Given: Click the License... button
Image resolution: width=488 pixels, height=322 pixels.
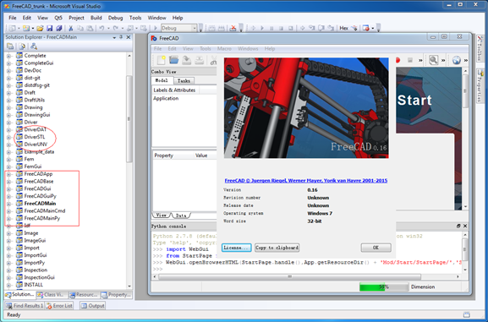Looking at the screenshot, I should tap(237, 248).
